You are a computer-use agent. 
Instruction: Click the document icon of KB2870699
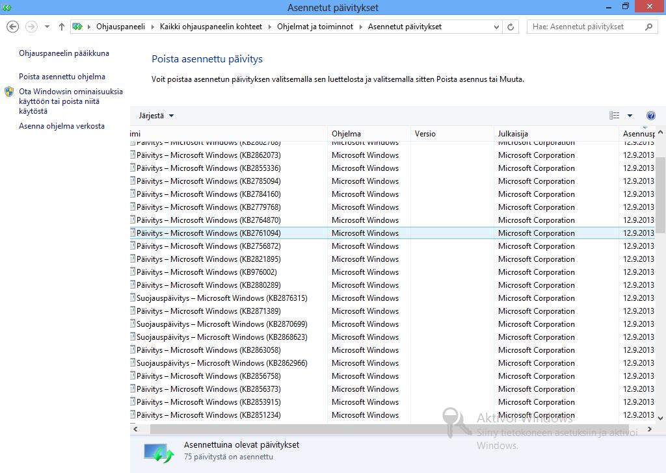click(133, 324)
